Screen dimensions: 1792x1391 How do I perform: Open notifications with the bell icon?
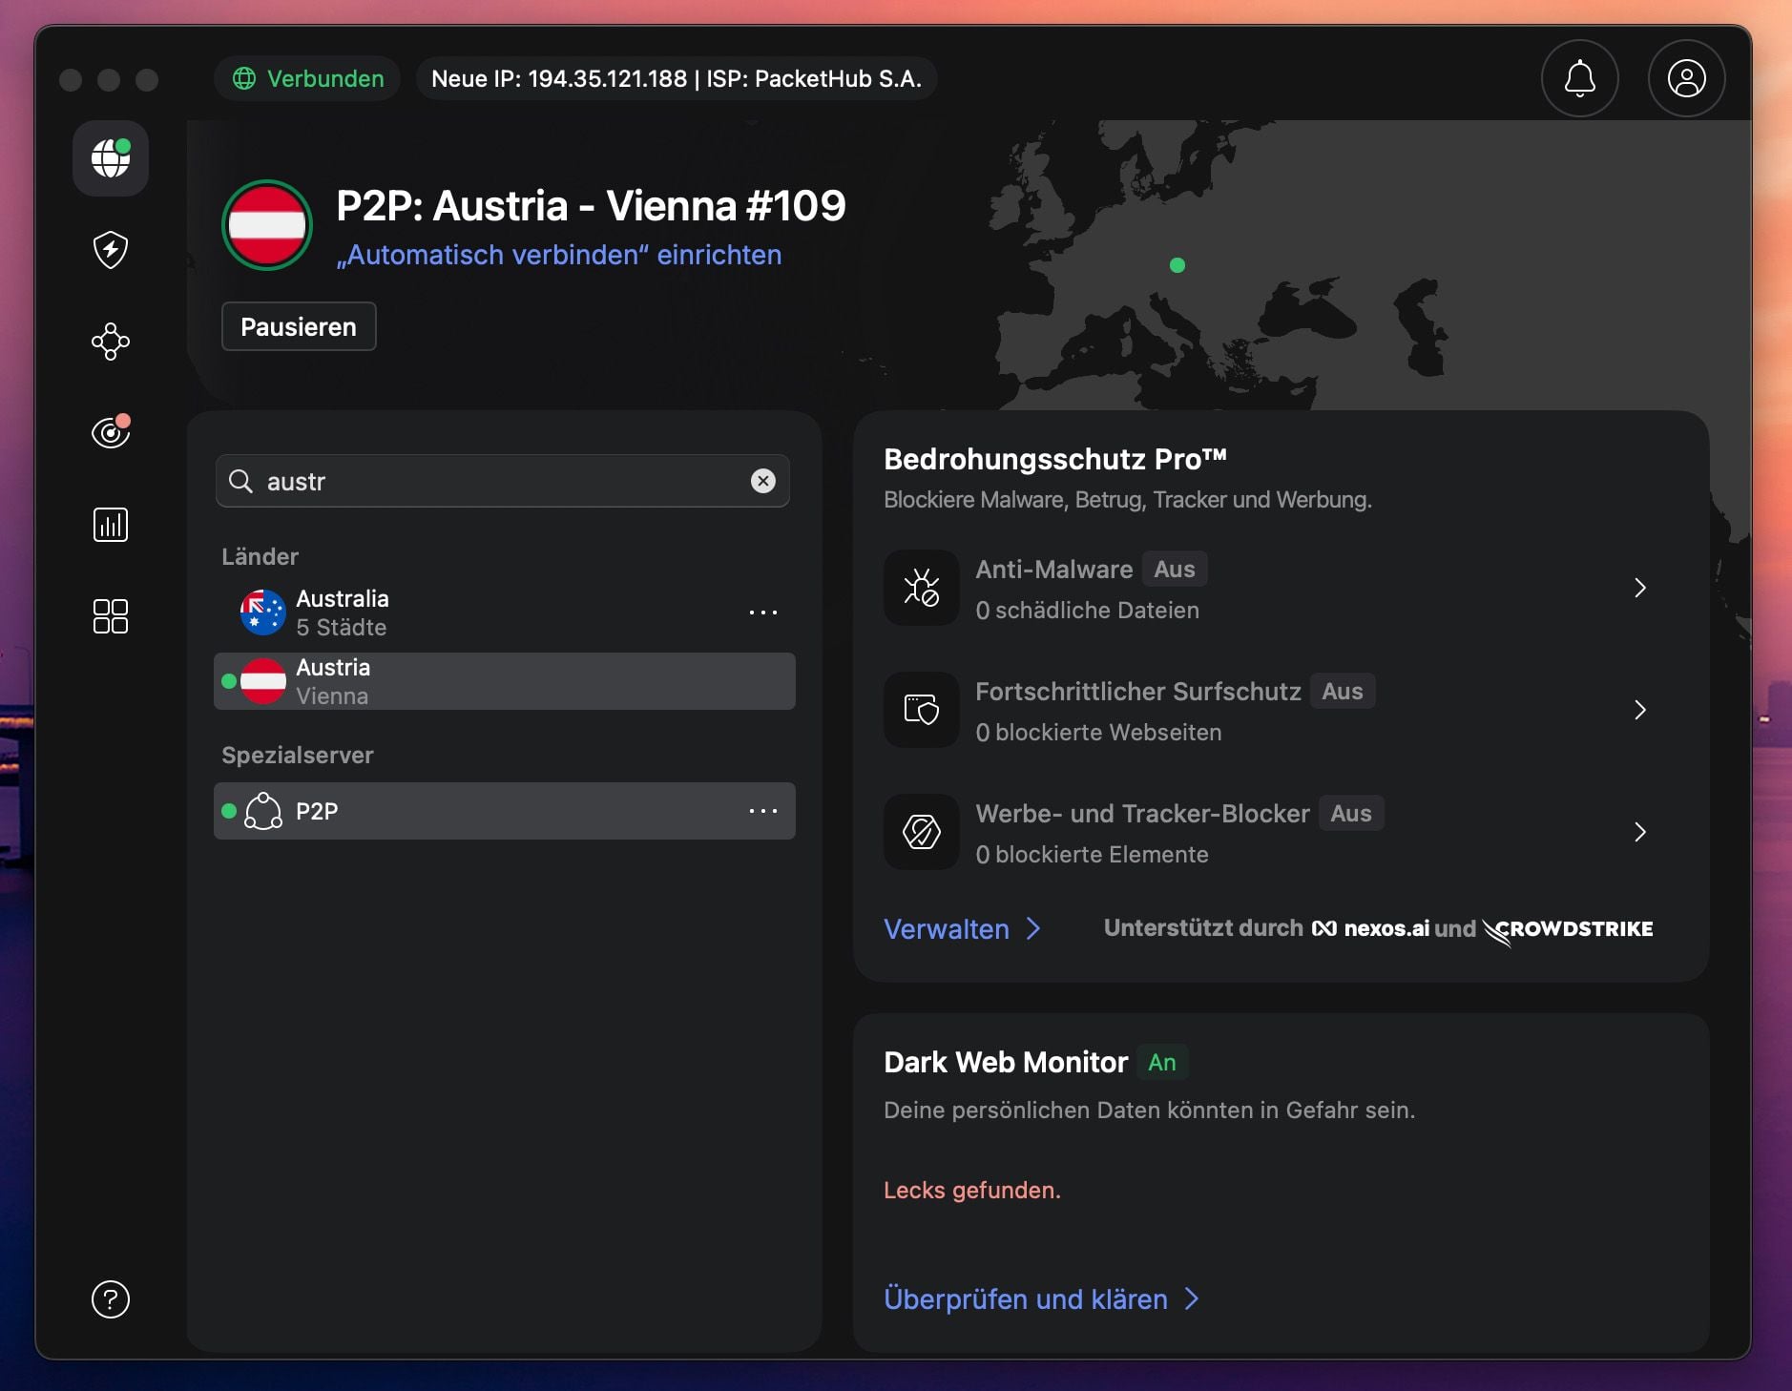click(x=1578, y=78)
